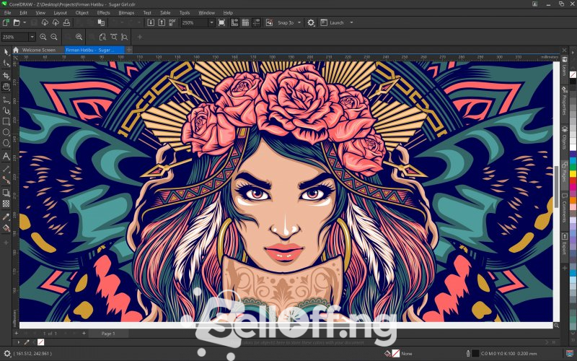Click the Full-screen preview icon
This screenshot has width=577, height=361.
tap(221, 23)
